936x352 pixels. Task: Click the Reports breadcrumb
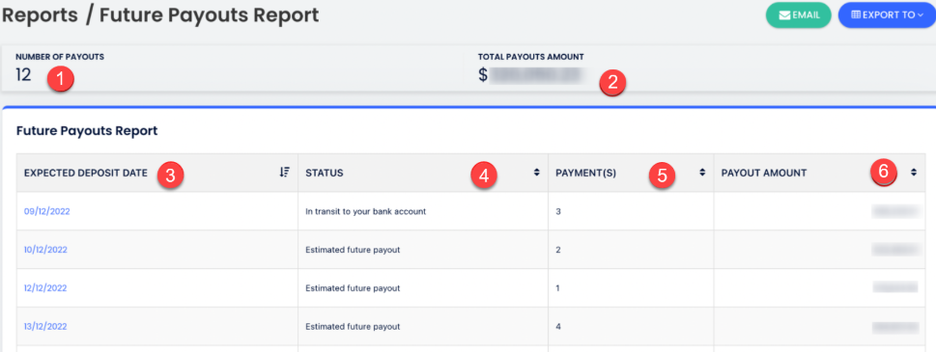pyautogui.click(x=40, y=15)
